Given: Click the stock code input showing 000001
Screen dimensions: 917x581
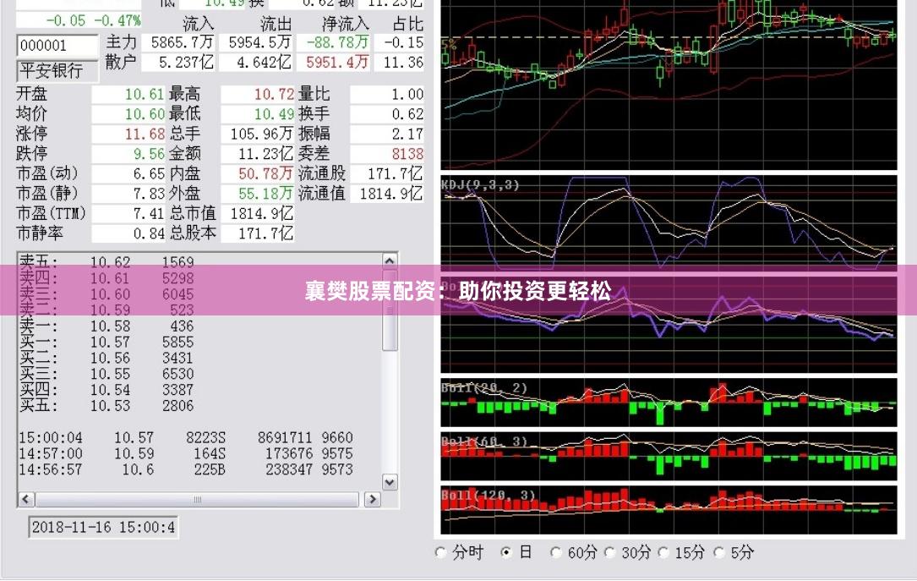Looking at the screenshot, I should click(x=57, y=45).
